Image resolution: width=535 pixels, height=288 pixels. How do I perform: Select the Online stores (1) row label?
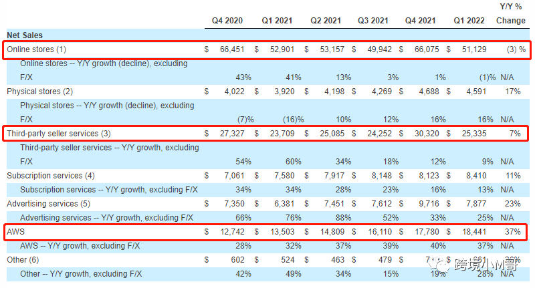pyautogui.click(x=37, y=49)
